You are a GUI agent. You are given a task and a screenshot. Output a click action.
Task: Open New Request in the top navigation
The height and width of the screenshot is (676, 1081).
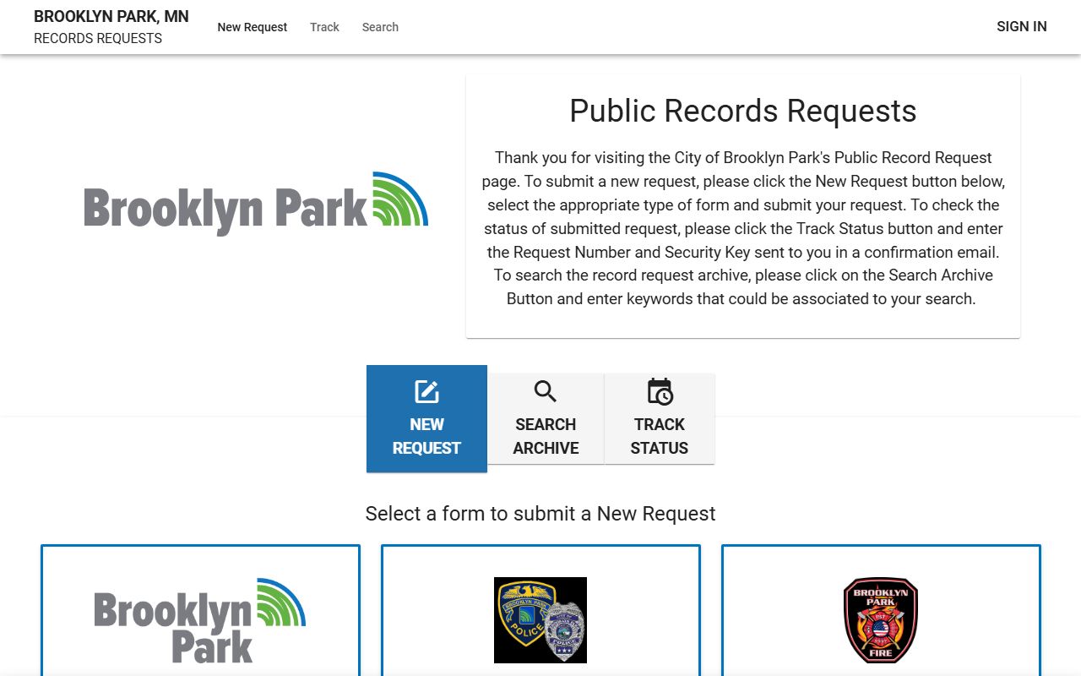253,27
